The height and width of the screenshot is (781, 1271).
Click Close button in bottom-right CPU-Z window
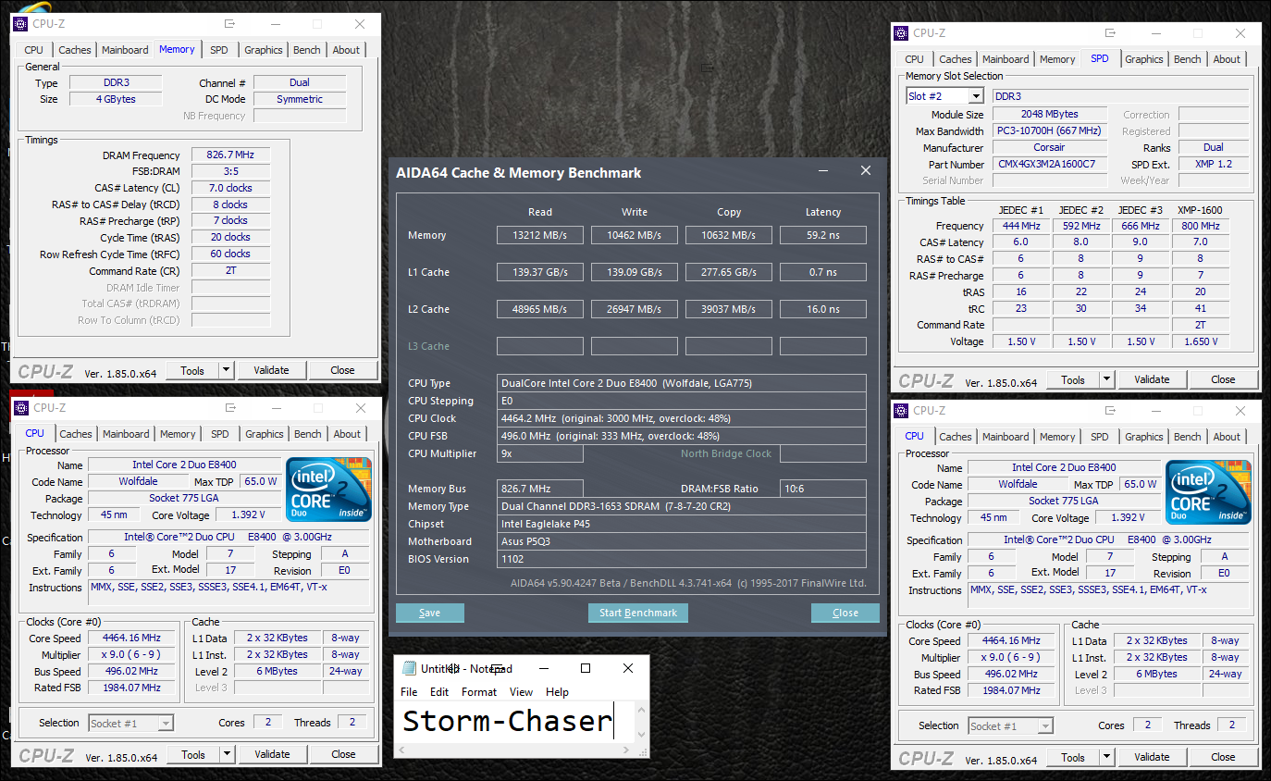(1223, 757)
